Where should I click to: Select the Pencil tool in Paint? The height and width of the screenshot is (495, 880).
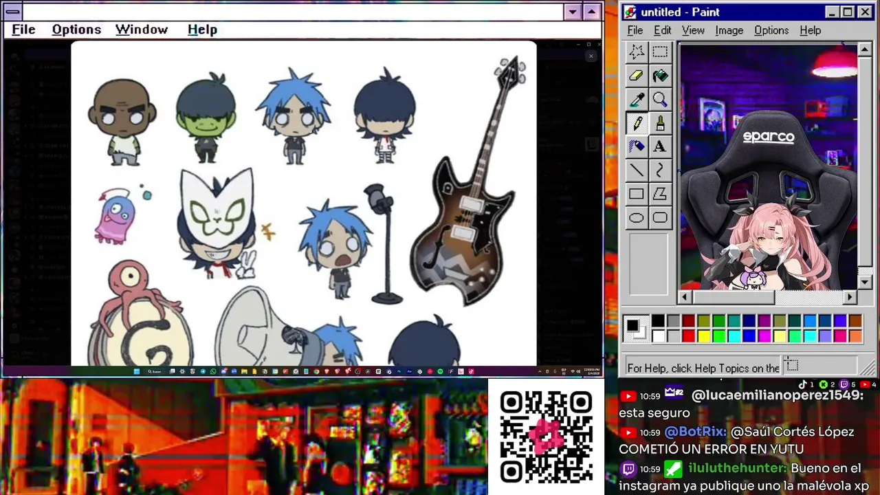click(x=637, y=123)
